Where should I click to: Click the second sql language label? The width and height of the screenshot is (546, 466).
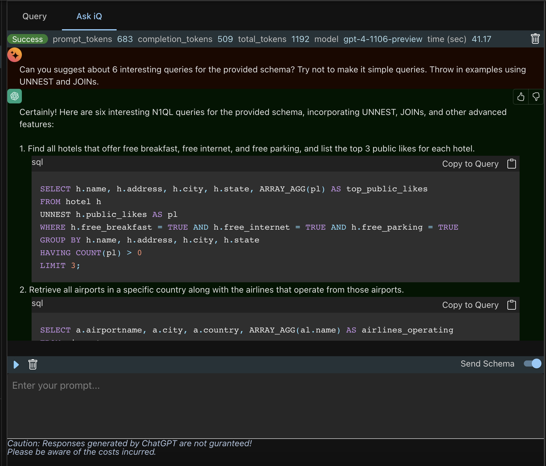tap(37, 303)
